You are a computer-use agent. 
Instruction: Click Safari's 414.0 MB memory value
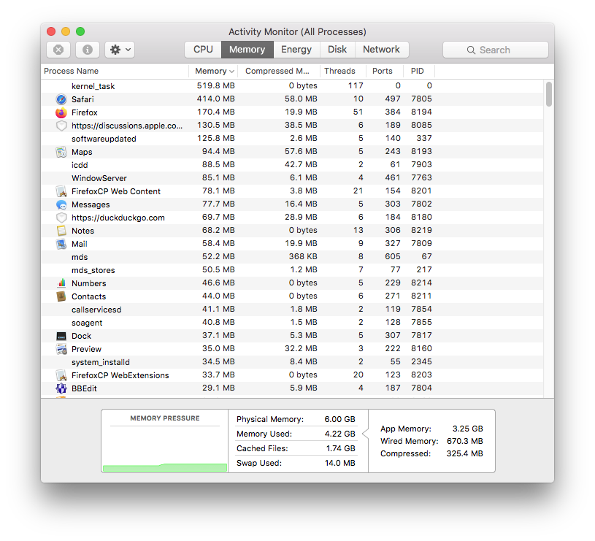point(215,99)
